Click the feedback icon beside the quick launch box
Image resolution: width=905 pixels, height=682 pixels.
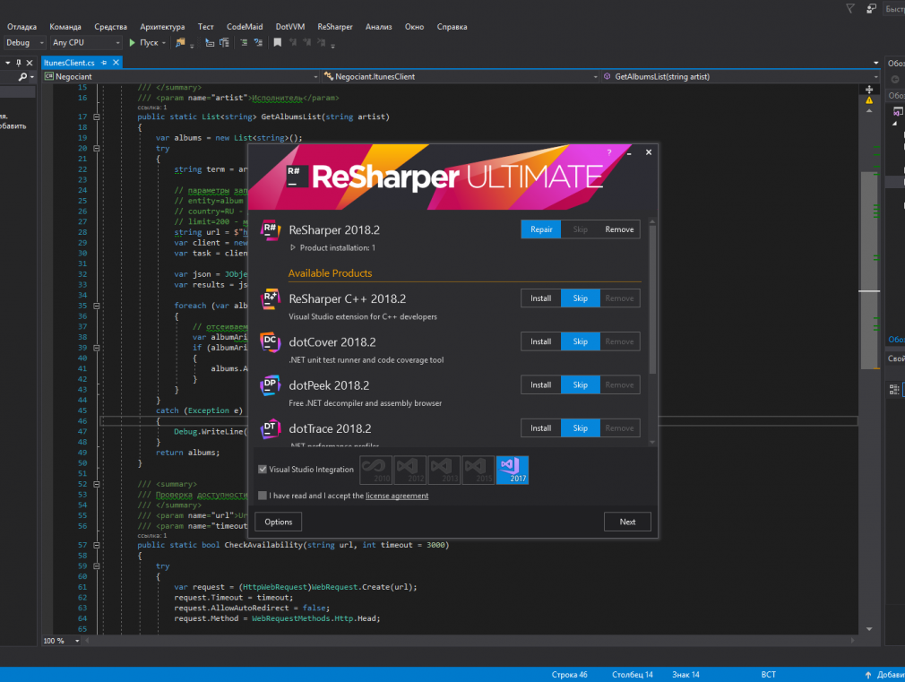coord(871,8)
